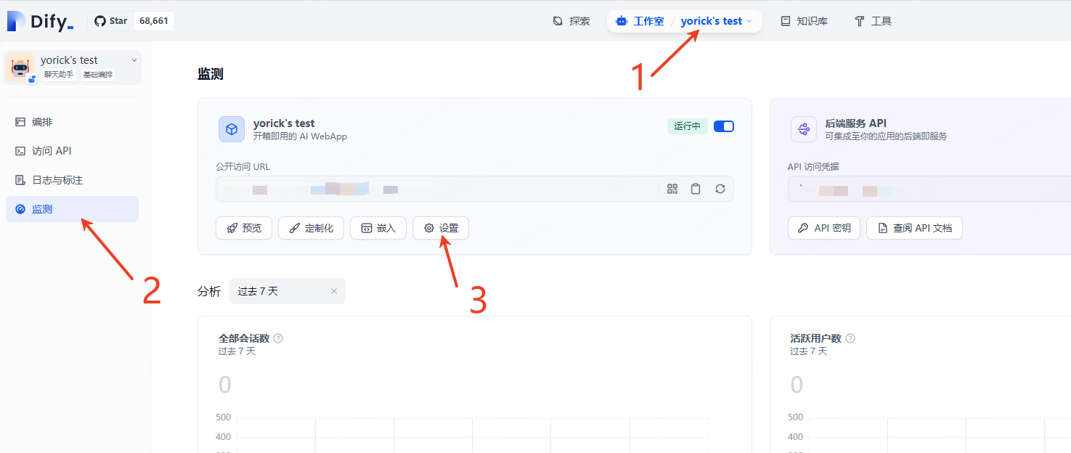Regenerate the public access URL
The image size is (1071, 453).
click(720, 189)
